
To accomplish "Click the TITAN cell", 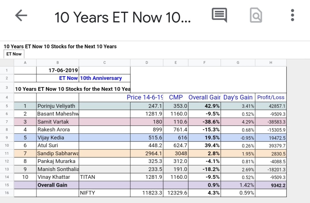I will tap(104, 177).
